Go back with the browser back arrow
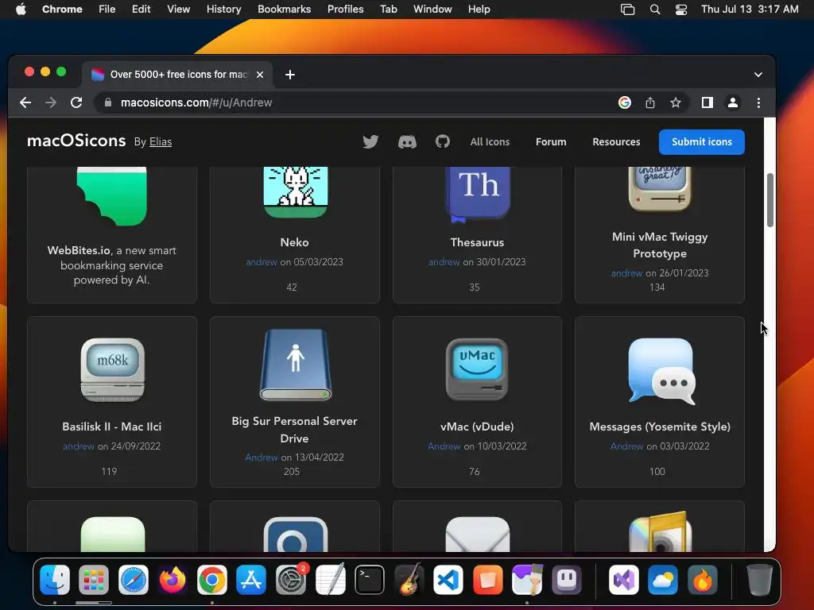 25,102
